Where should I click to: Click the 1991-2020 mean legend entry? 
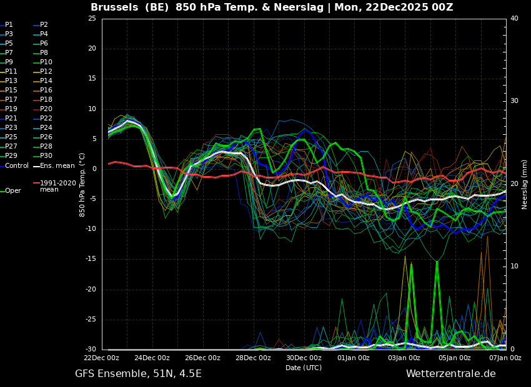pyautogui.click(x=57, y=187)
